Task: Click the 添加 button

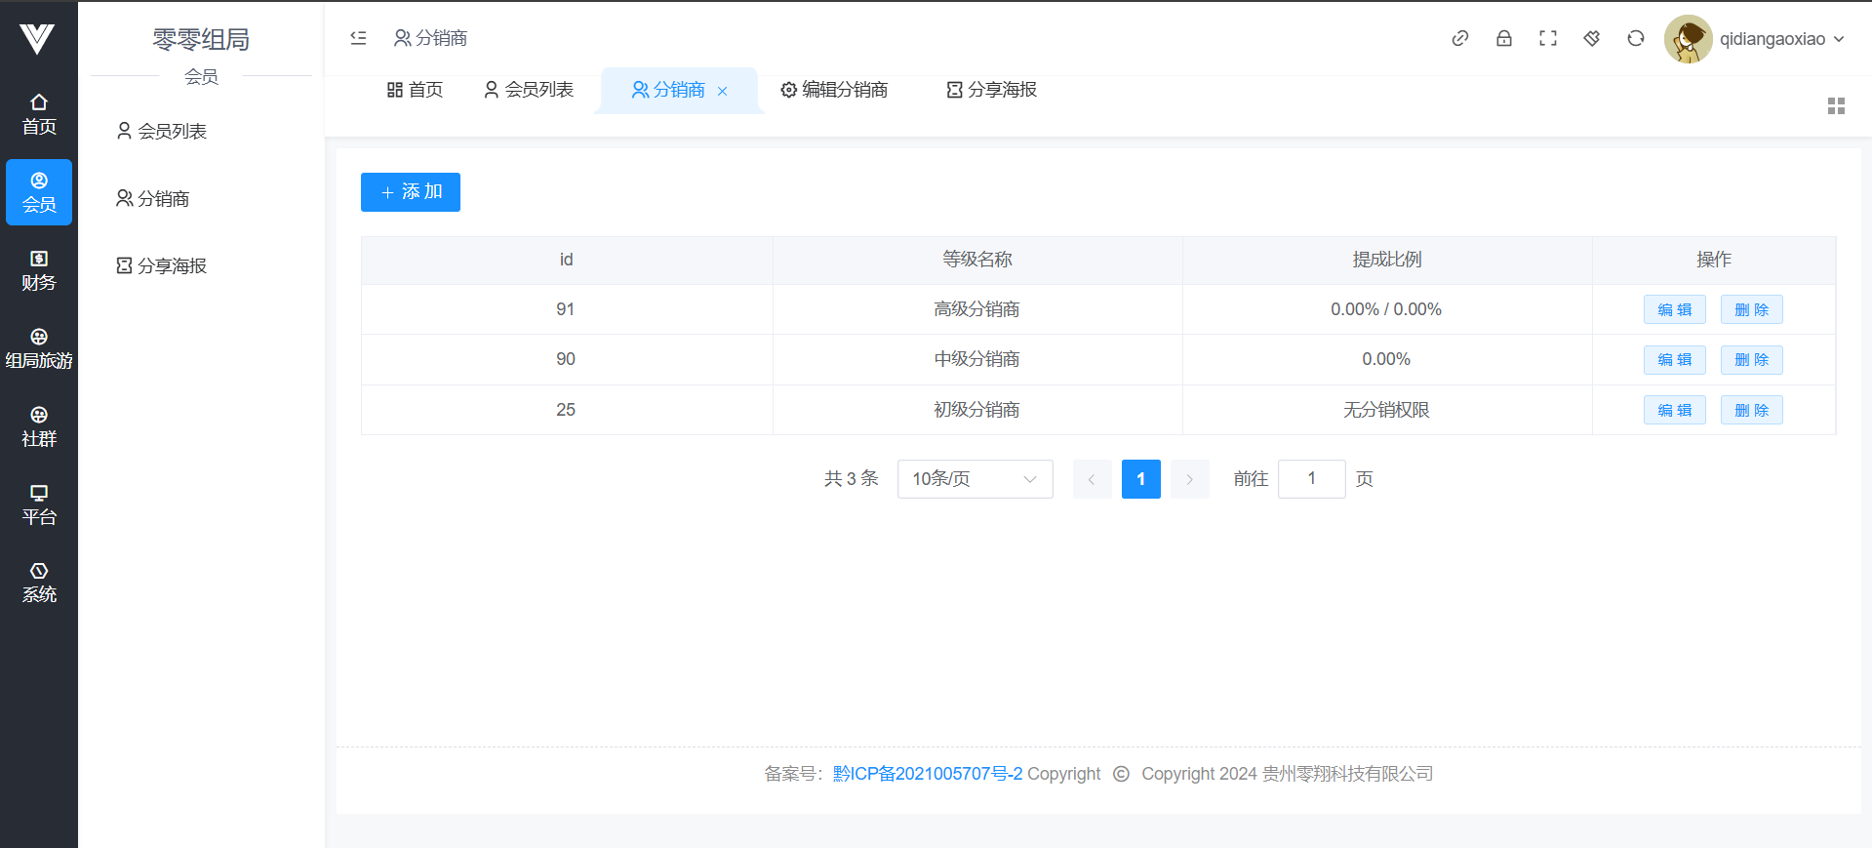Action: click(x=410, y=192)
